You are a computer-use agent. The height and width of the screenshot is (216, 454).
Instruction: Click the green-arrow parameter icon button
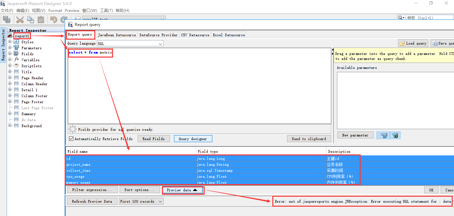(395, 135)
